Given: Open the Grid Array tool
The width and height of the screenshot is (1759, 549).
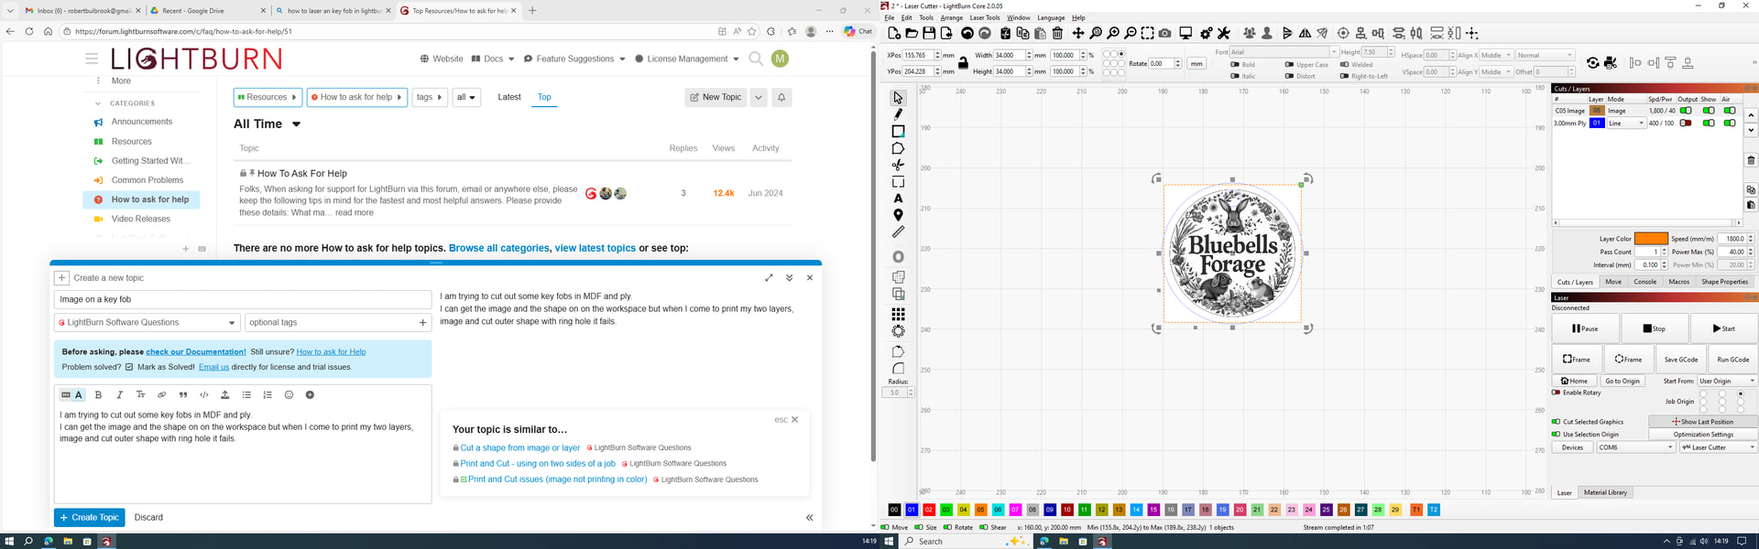Looking at the screenshot, I should (x=898, y=314).
